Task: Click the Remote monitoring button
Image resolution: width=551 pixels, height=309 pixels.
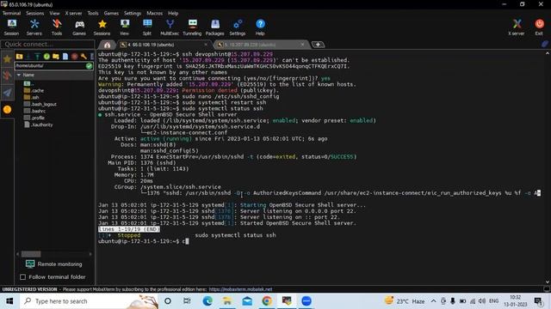Action: click(53, 264)
